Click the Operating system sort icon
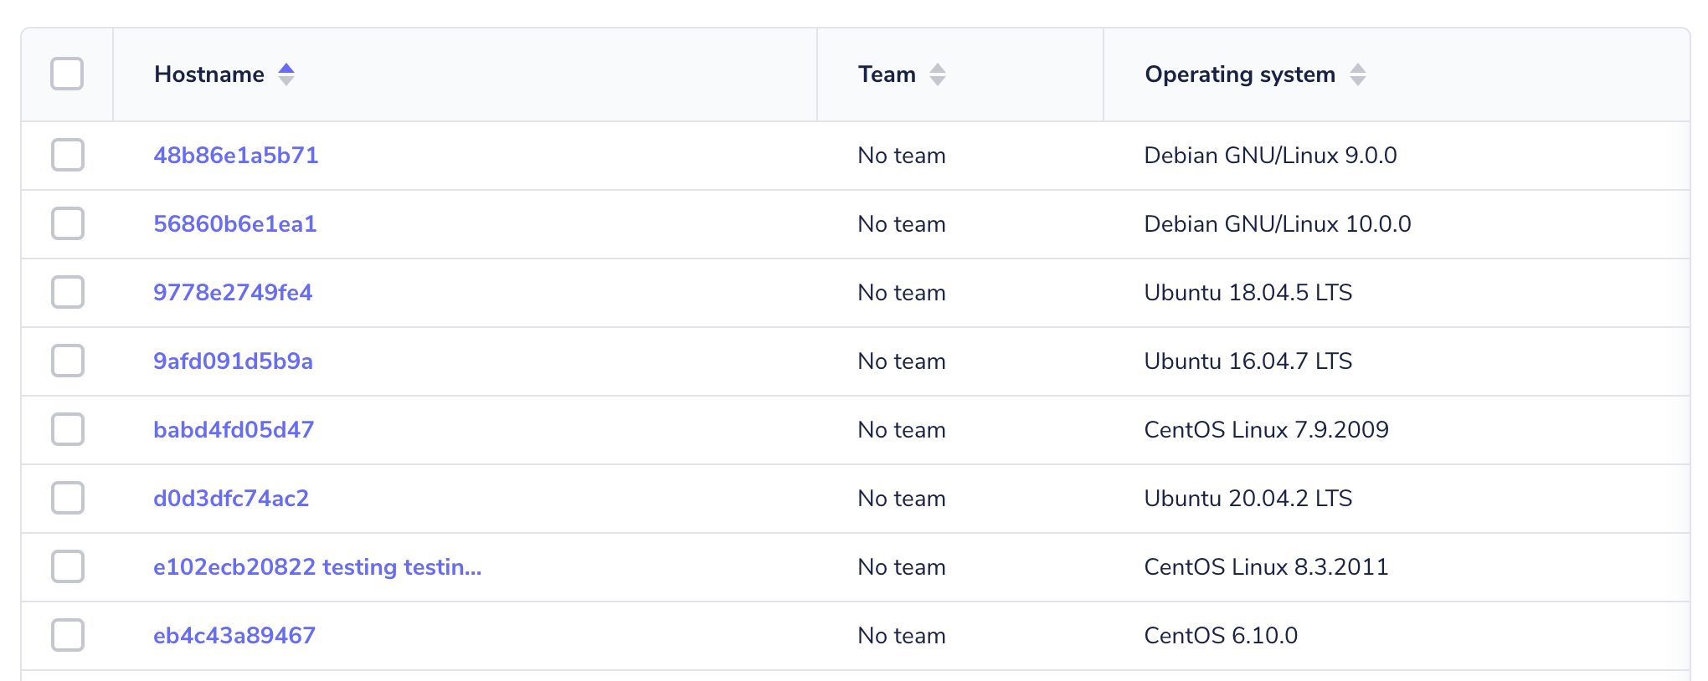 (1358, 74)
